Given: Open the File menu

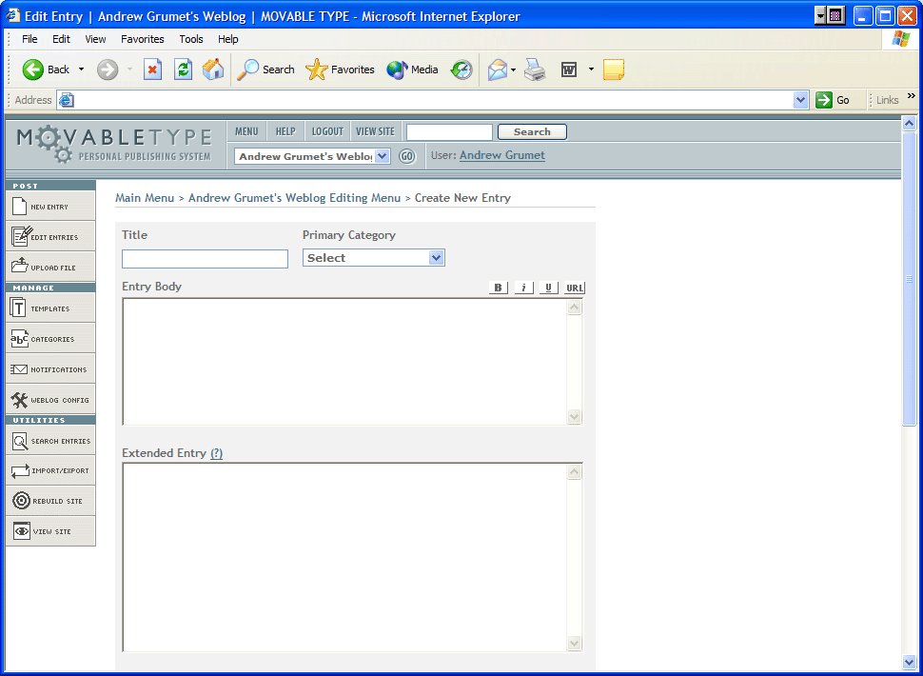Looking at the screenshot, I should pyautogui.click(x=29, y=39).
